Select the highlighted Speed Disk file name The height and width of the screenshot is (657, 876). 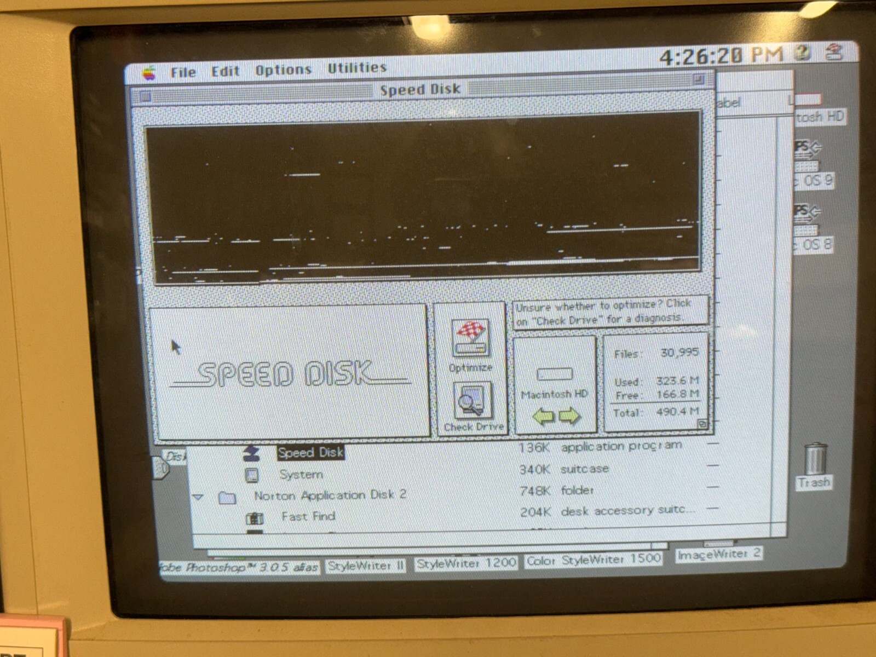(310, 452)
